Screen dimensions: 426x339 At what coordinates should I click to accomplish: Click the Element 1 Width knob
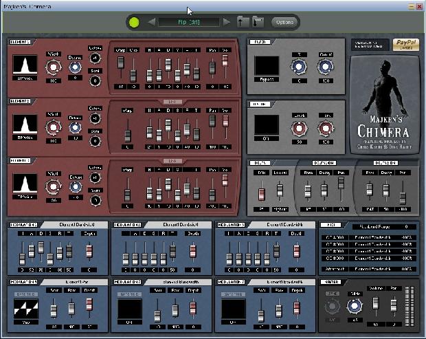pyautogui.click(x=54, y=67)
